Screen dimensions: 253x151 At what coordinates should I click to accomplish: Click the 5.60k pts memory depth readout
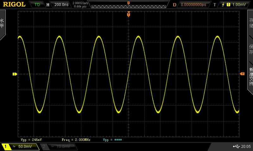[80, 7]
